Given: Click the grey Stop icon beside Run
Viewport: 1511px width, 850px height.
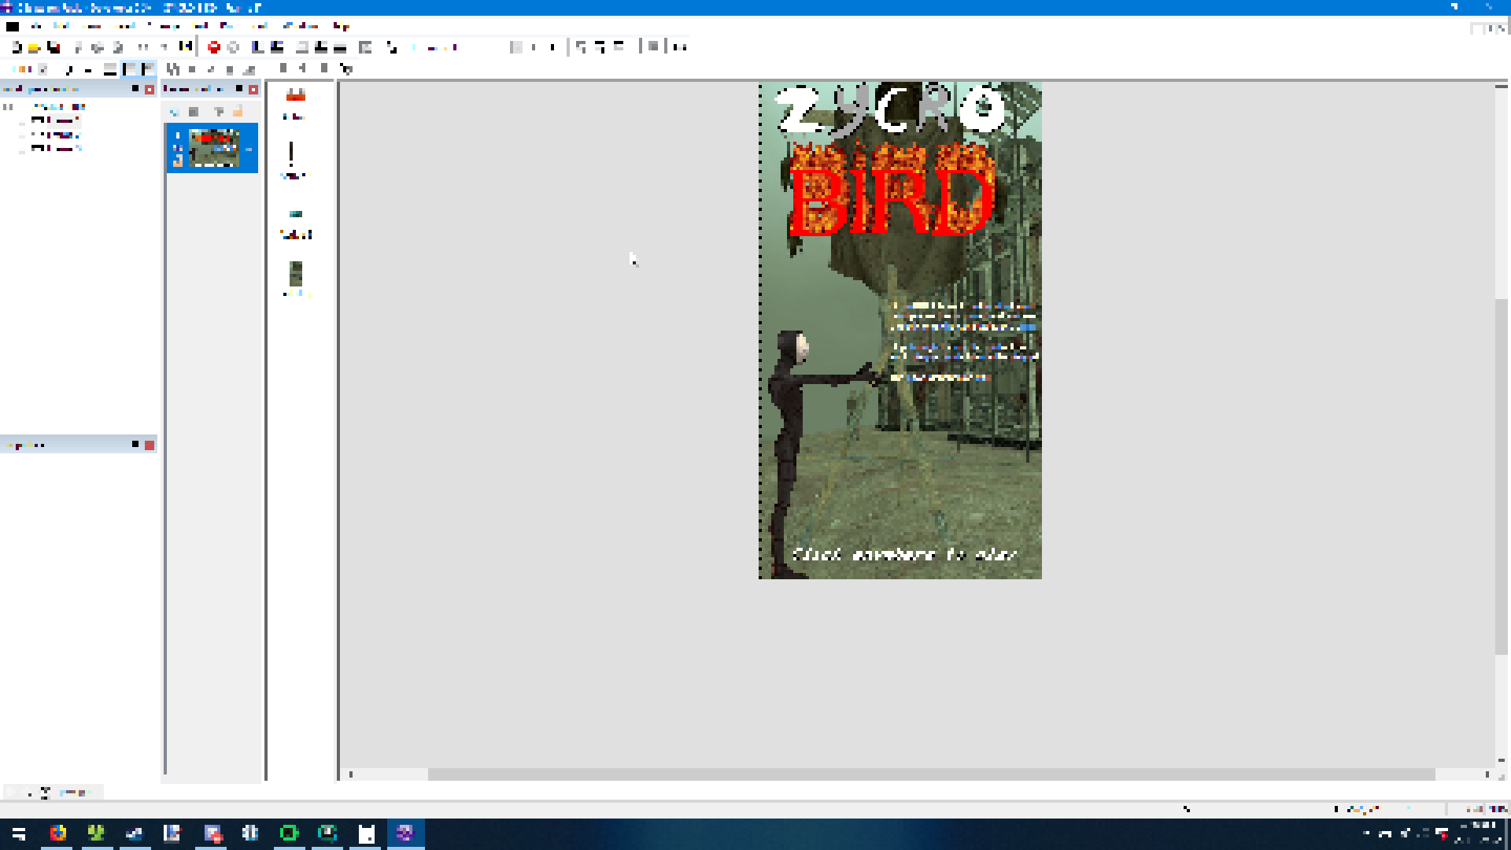Looking at the screenshot, I should click(233, 47).
